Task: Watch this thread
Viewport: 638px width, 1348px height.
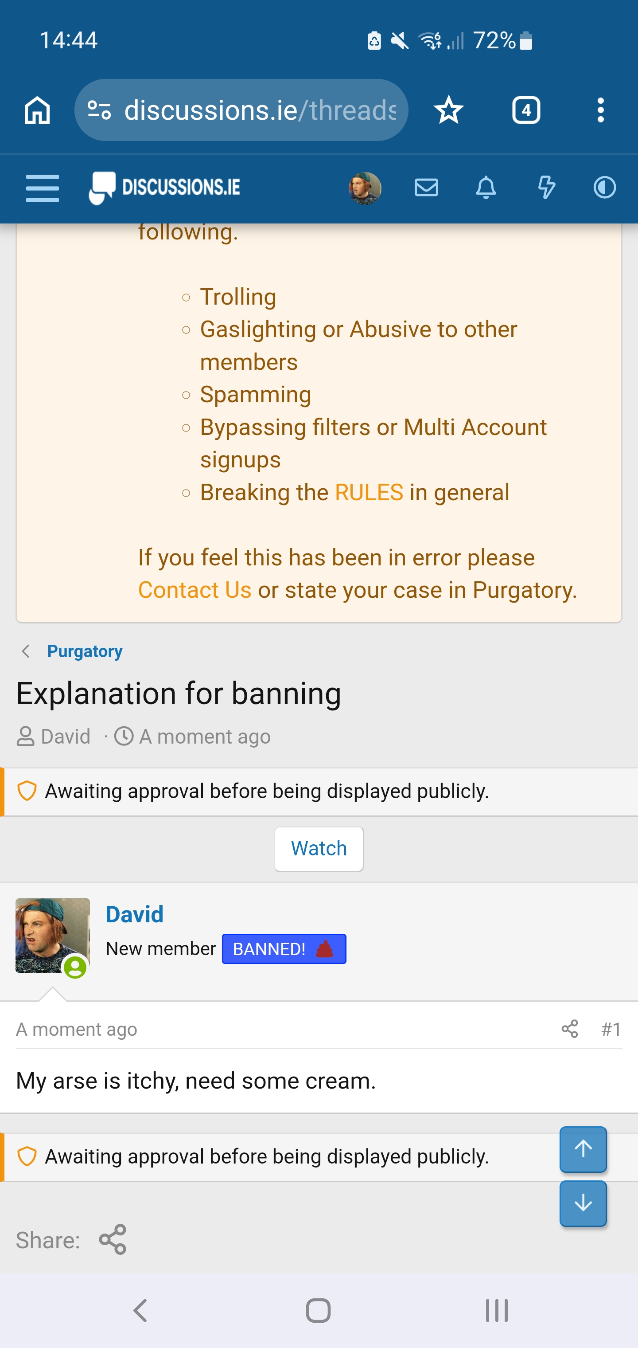Action: (x=319, y=848)
